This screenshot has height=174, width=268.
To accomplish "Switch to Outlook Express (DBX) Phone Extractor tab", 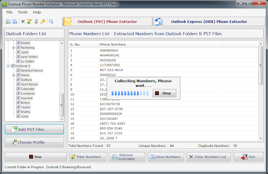I will 209,22.
